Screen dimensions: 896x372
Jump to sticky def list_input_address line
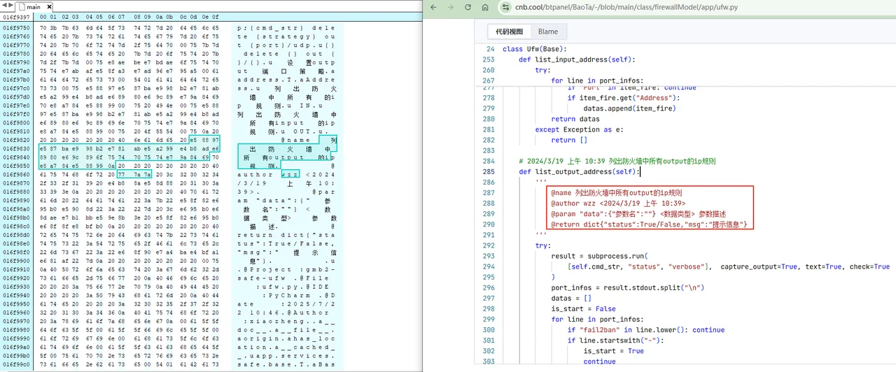[x=576, y=59]
